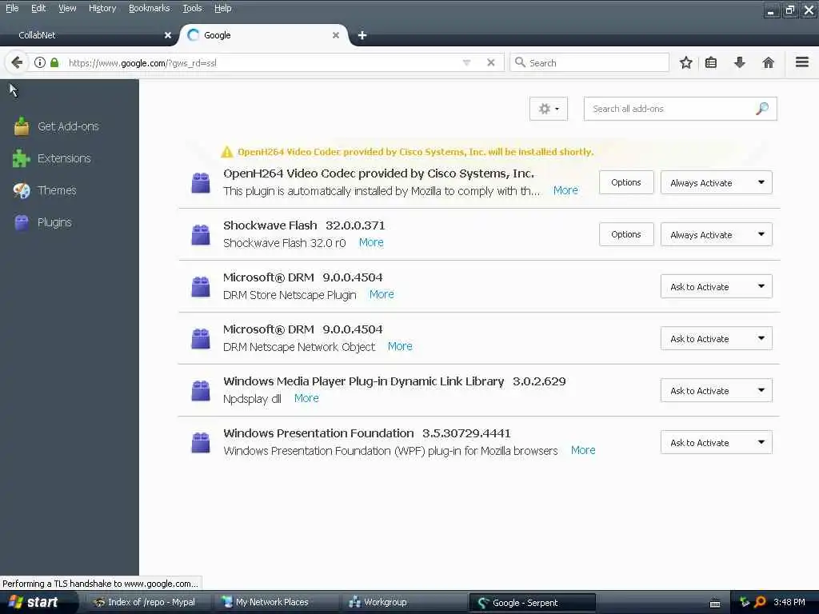Select Get Add-ons in the sidebar
Viewport: 819px width, 614px height.
tap(57, 126)
